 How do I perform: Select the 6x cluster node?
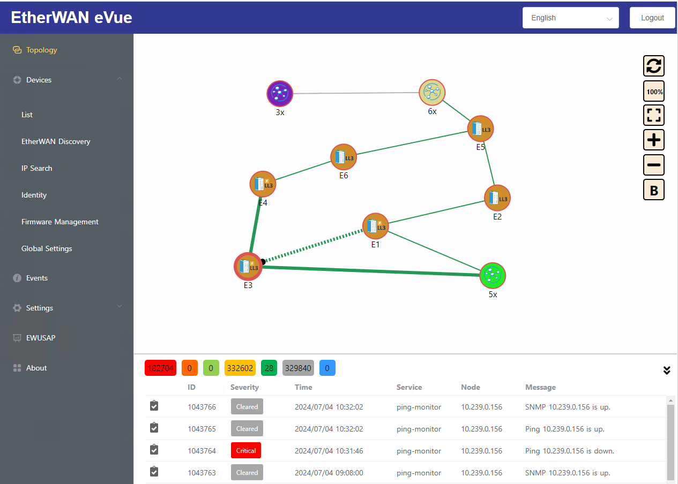(x=432, y=93)
